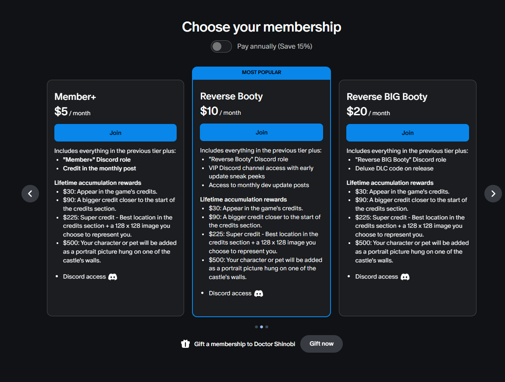
Task: Click the Reverse Booty tier title
Action: (231, 96)
